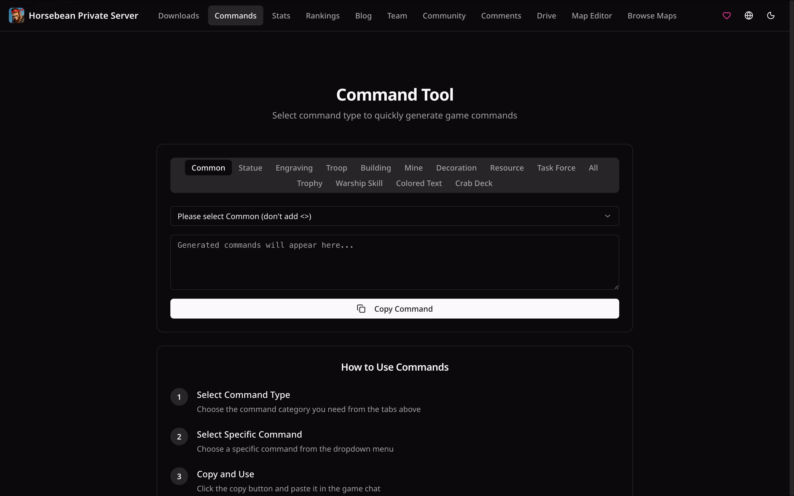Switch to the Engraving tab
This screenshot has width=794, height=496.
(x=294, y=168)
